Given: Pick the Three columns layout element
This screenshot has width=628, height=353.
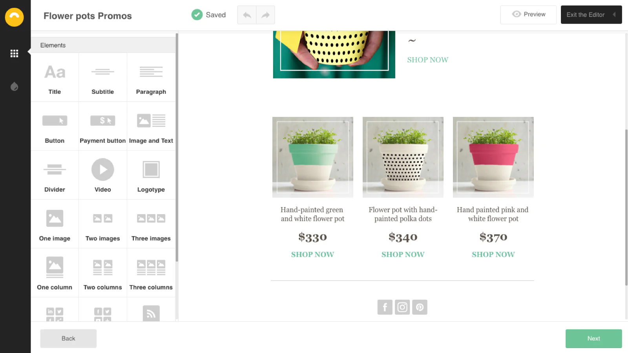Looking at the screenshot, I should click(x=151, y=273).
